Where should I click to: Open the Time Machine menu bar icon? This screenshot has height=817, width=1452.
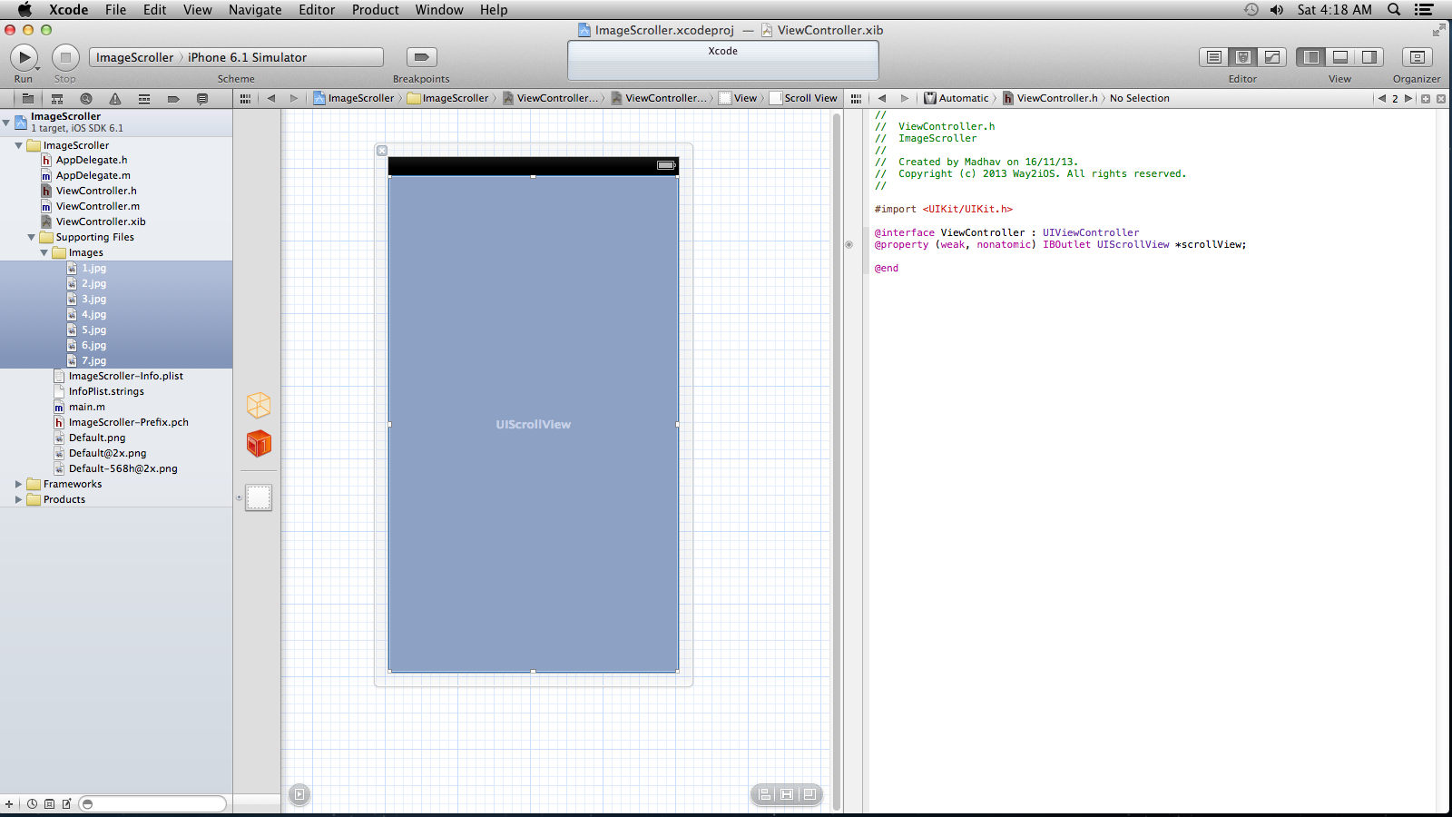[1251, 10]
